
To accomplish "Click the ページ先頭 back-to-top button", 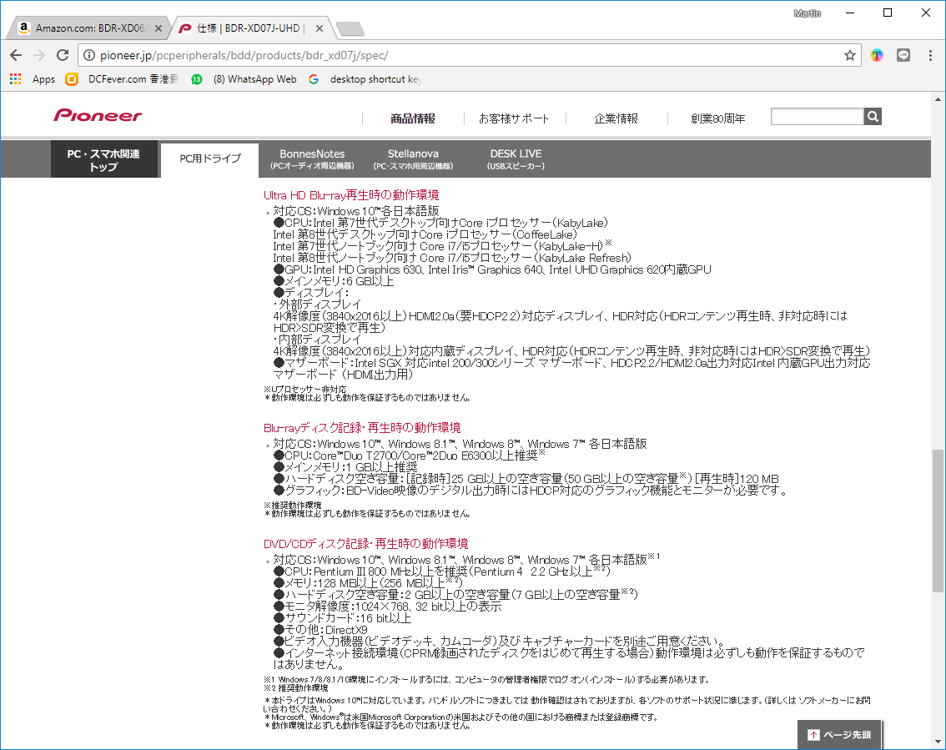I will [840, 734].
